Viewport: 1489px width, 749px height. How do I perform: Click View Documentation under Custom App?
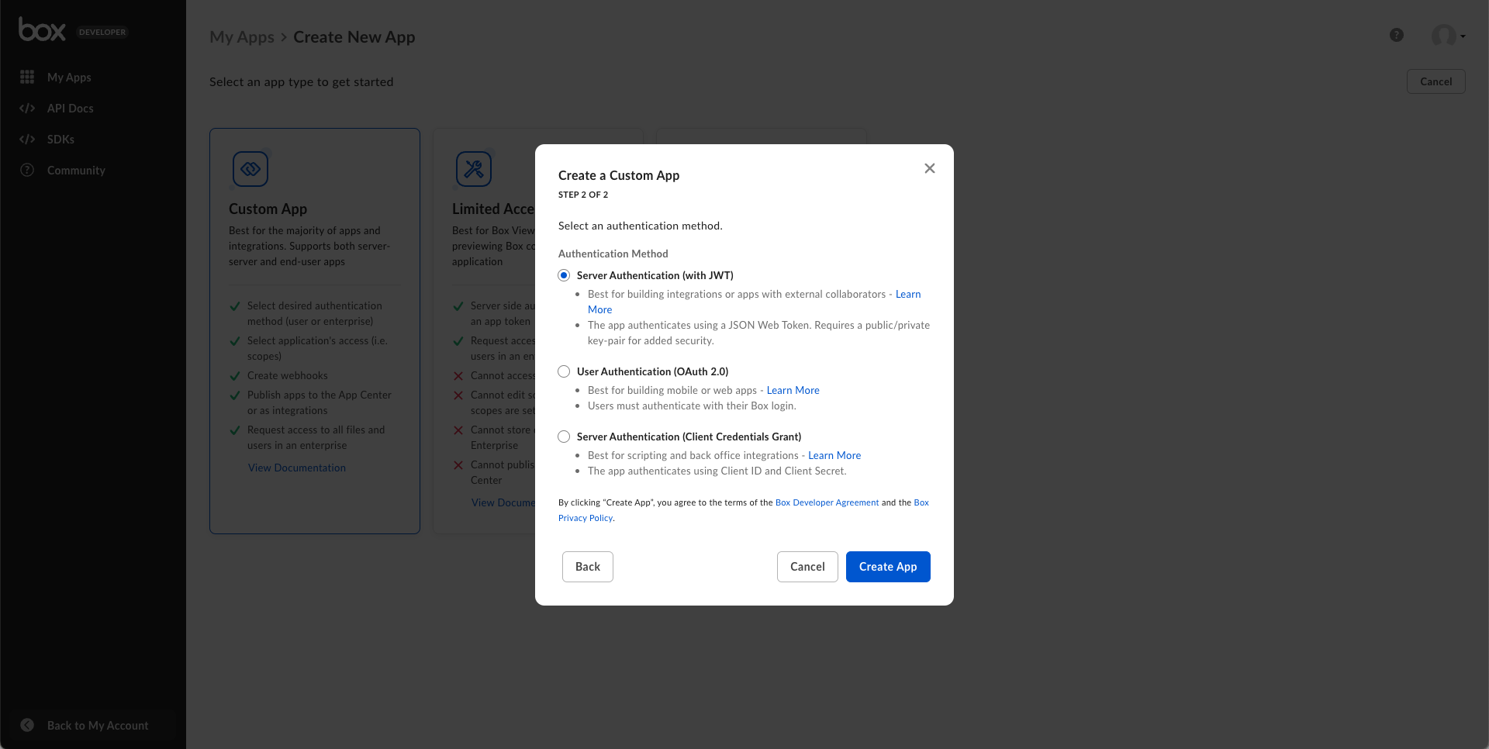coord(296,468)
